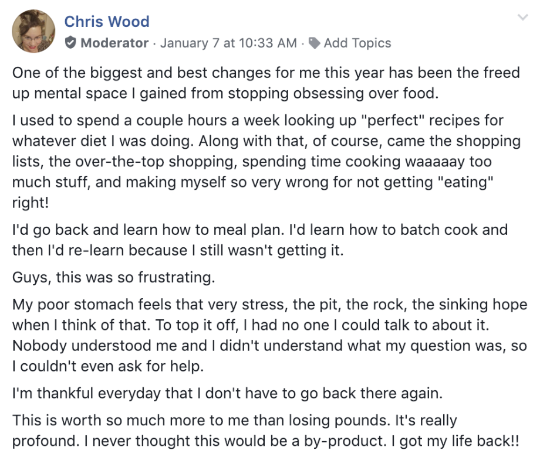Viewport: 540px width, 464px height.
Task: Click the line beginning 'lists, the over-the-top shopping'
Action: pos(252,162)
